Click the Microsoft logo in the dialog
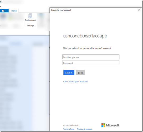This screenshot has height=132, width=143. [x=110, y=125]
